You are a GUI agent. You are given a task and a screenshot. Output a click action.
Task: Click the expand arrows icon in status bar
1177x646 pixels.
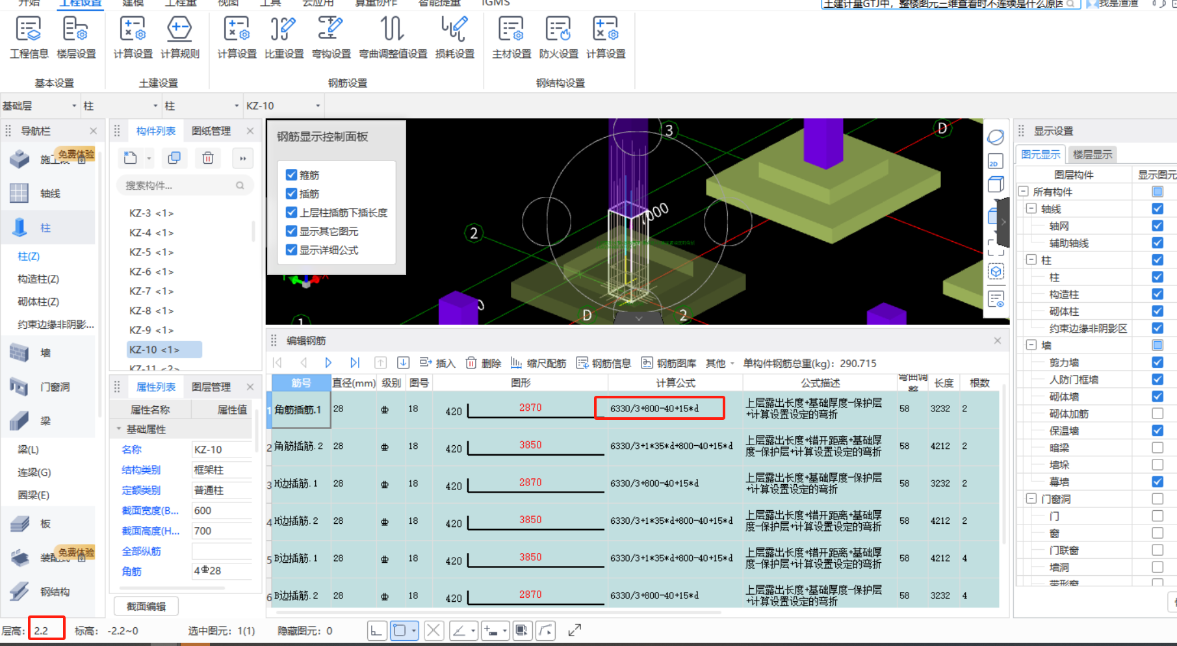pos(575,630)
